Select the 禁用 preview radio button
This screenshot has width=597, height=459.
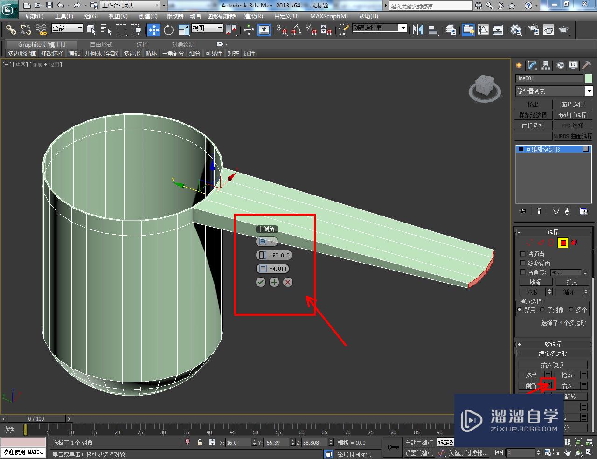(520, 309)
